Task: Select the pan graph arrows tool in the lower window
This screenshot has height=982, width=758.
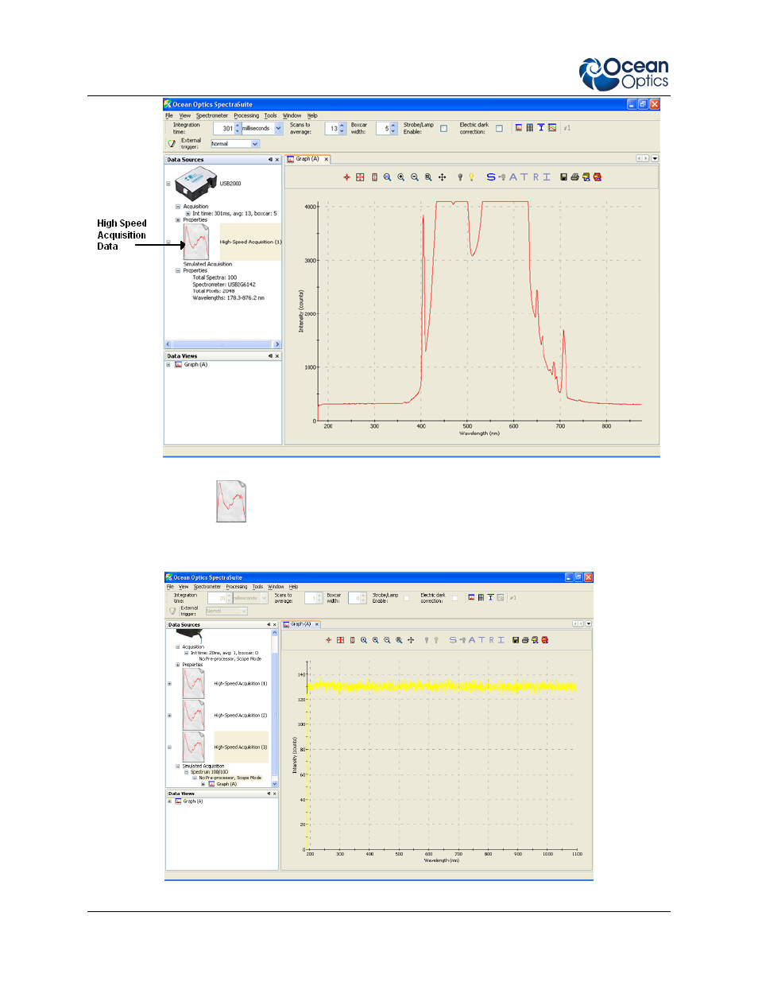Action: point(411,640)
